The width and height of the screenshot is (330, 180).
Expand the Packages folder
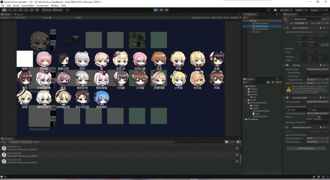click(244, 119)
